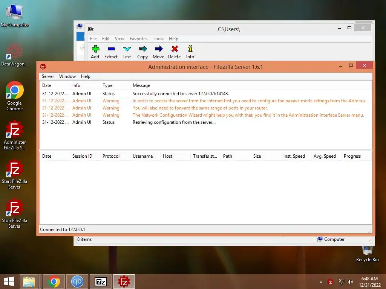Open the Tools menu in 7-Zip

158,39
